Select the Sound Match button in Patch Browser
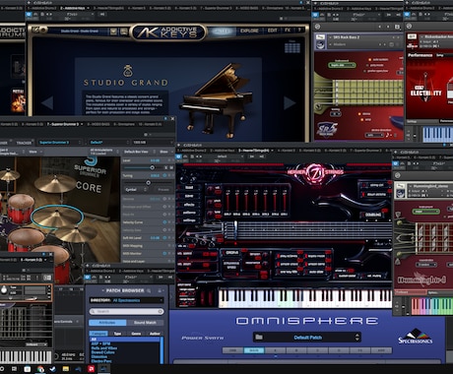This screenshot has height=374, width=453. pyautogui.click(x=145, y=323)
